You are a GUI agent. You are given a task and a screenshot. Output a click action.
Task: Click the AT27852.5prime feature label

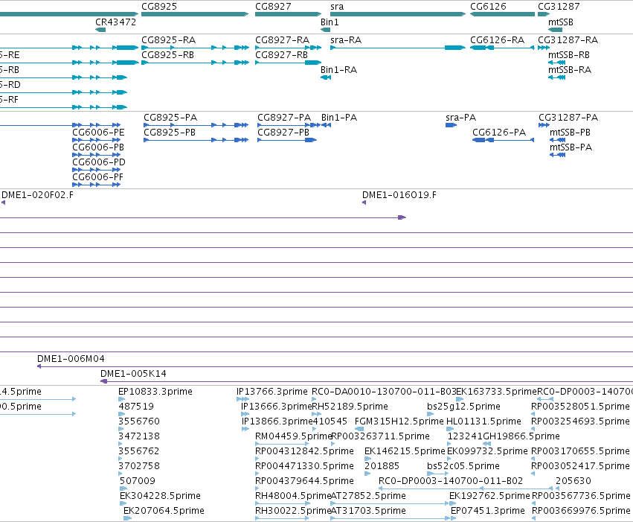[x=368, y=496]
